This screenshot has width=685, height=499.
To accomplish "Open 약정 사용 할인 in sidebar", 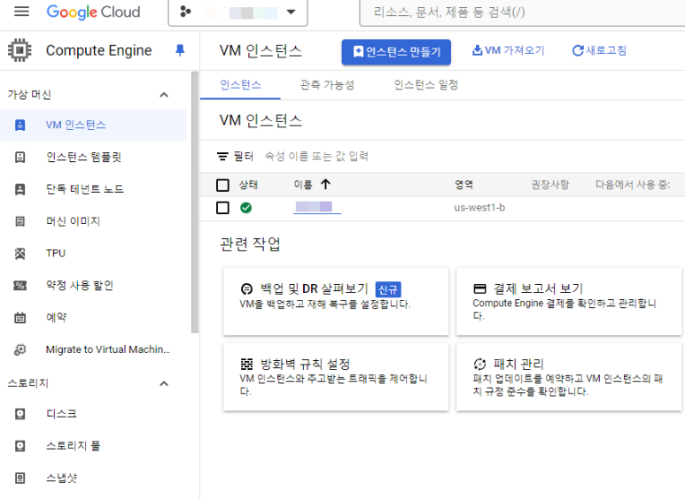I will click(93, 286).
